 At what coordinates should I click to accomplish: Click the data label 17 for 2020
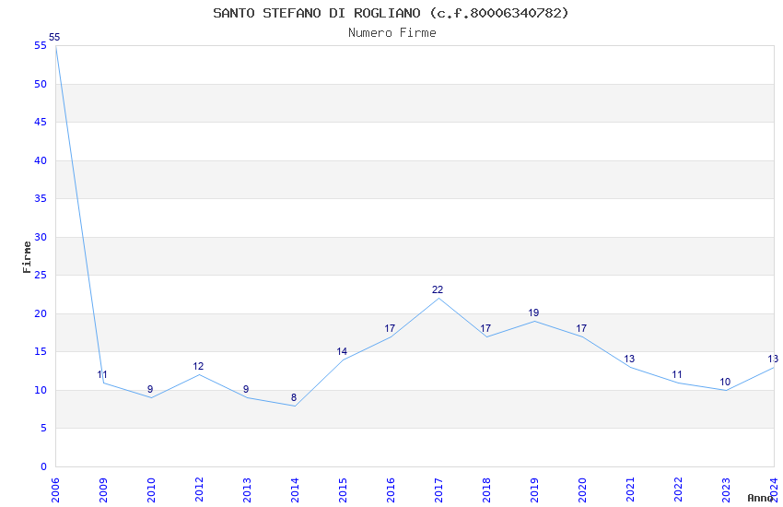582,328
